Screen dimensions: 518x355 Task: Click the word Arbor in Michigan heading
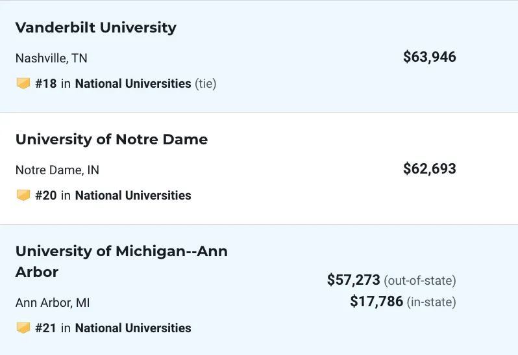(36, 272)
